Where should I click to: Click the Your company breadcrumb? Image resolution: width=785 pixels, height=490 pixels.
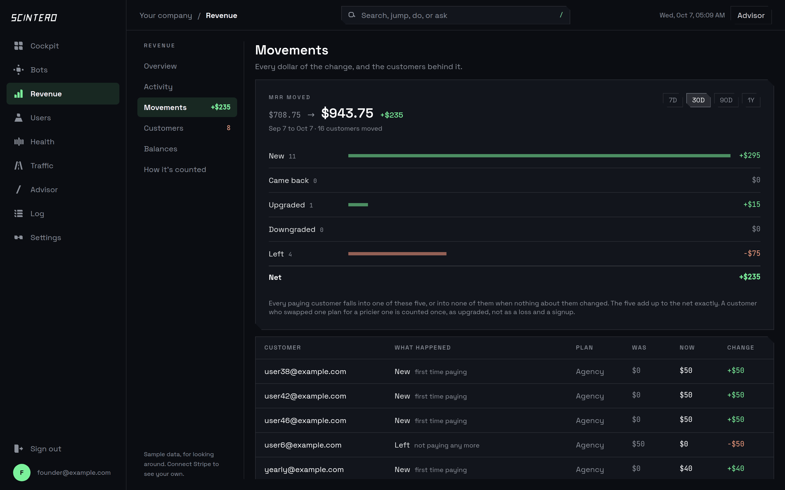pyautogui.click(x=166, y=15)
